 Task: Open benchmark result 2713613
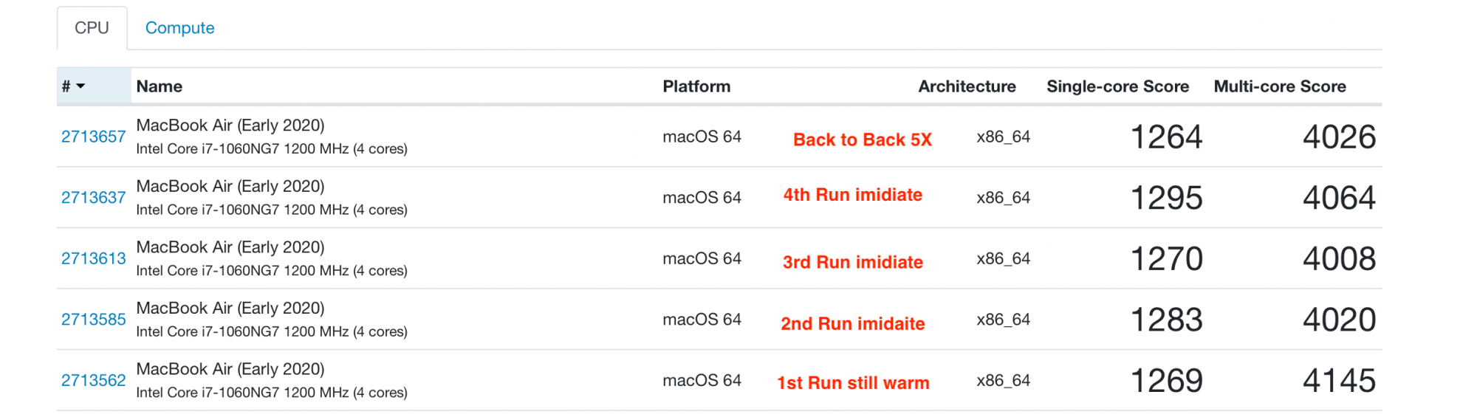coord(93,258)
